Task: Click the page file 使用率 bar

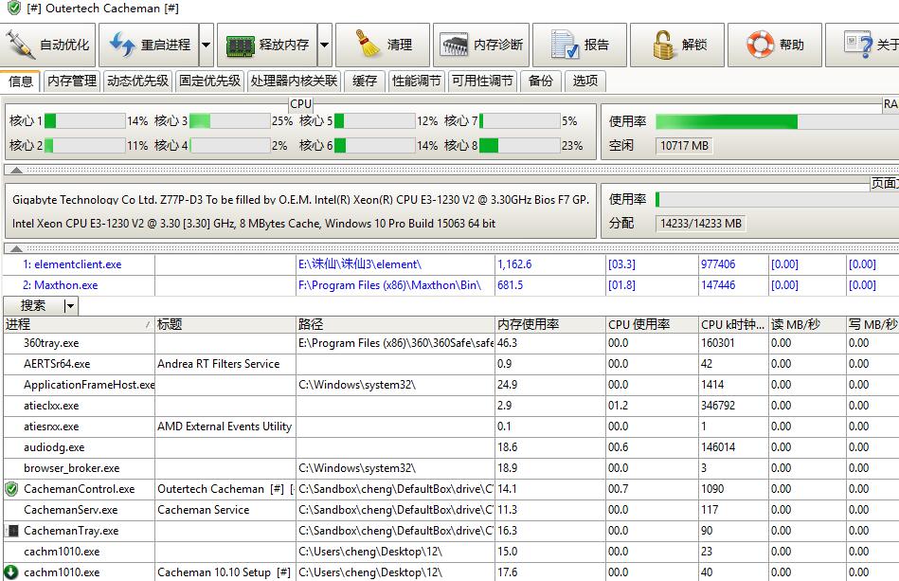Action: [x=777, y=200]
